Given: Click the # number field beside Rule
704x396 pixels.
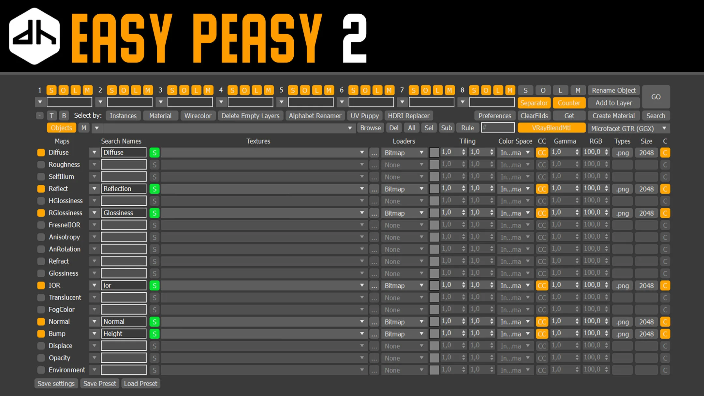Looking at the screenshot, I should pyautogui.click(x=498, y=127).
